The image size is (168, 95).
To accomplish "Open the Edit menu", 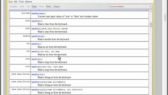I will click(x=16, y=2).
